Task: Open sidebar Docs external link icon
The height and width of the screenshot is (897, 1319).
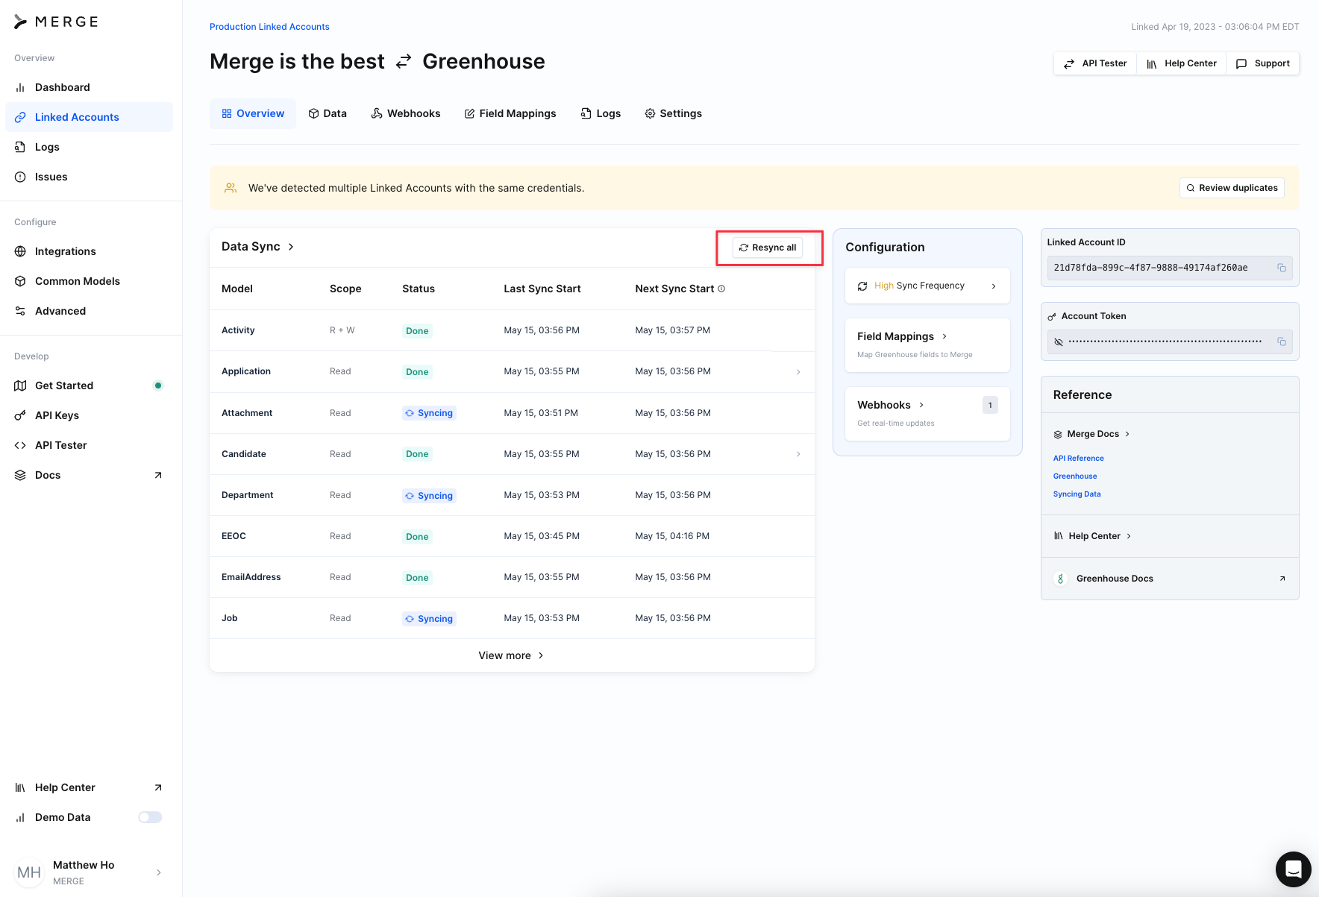Action: 157,475
